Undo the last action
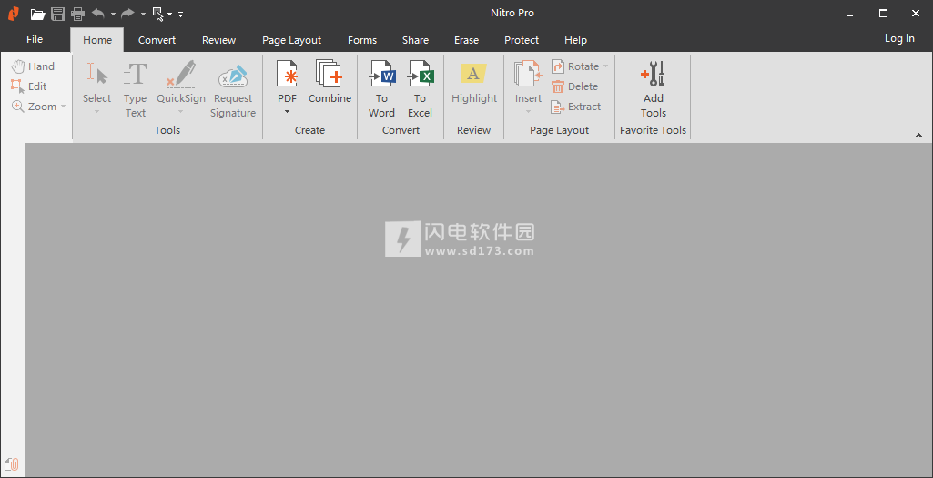 click(98, 13)
